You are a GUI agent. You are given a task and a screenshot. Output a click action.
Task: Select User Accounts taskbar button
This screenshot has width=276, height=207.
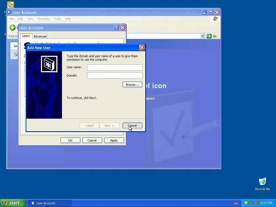(50, 203)
